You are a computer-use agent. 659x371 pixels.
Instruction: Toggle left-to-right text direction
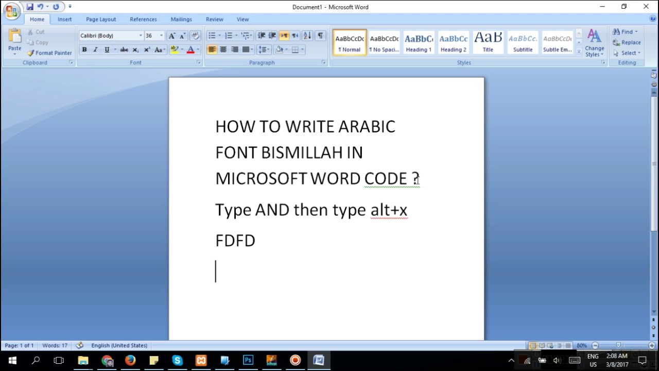tap(284, 36)
